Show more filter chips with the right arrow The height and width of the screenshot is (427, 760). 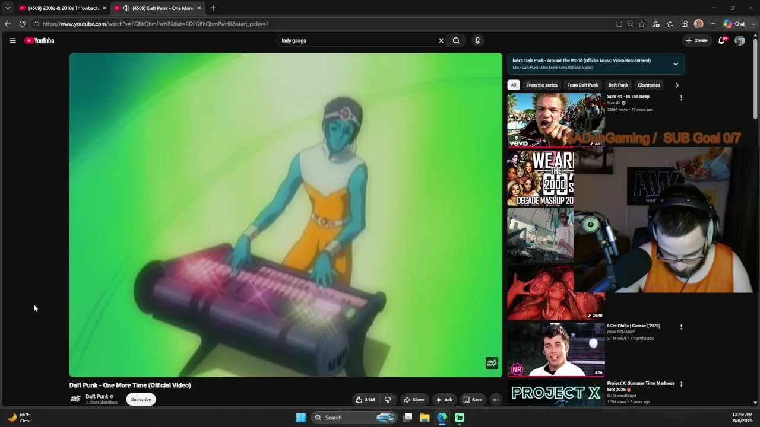(x=677, y=85)
